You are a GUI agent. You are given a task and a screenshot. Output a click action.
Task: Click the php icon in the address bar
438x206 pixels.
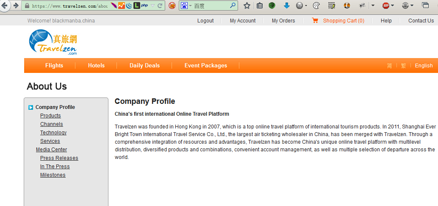click(144, 6)
